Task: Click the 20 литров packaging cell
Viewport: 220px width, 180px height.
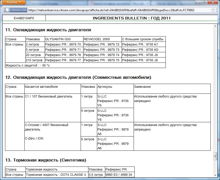Action: click(x=35, y=55)
